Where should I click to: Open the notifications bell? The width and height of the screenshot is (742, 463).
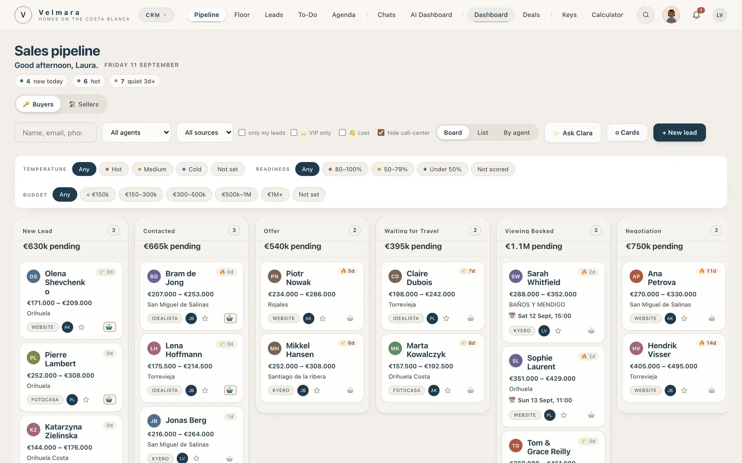696,15
